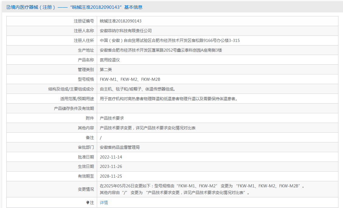This screenshot has height=208, width=343.
Task: Select the expiry date 2028-11-25
Action: tap(111, 176)
